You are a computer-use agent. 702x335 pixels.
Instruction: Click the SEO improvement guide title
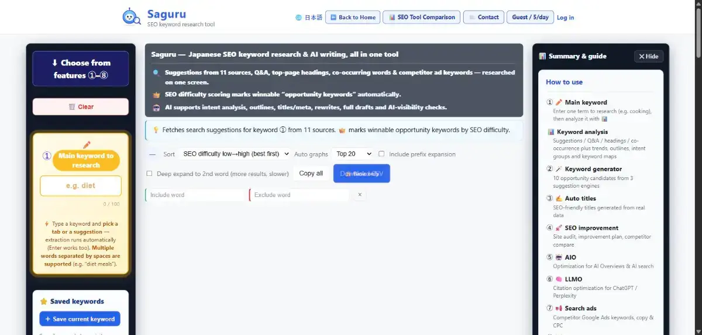(591, 228)
